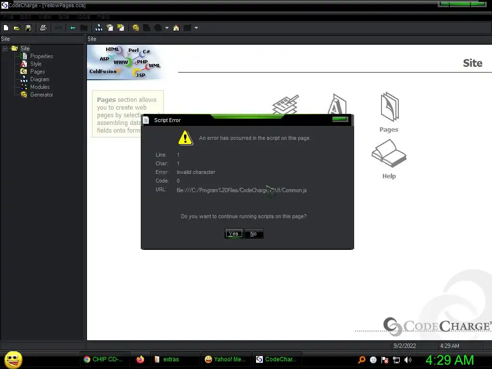Viewport: 492px width, 369px height.
Task: Open the View menu
Action: pyautogui.click(x=45, y=17)
